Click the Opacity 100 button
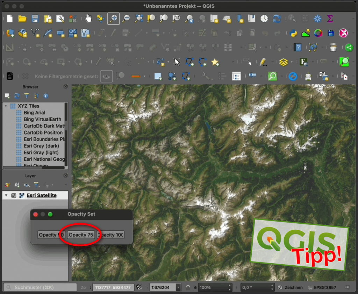The image size is (358, 294). (110, 235)
